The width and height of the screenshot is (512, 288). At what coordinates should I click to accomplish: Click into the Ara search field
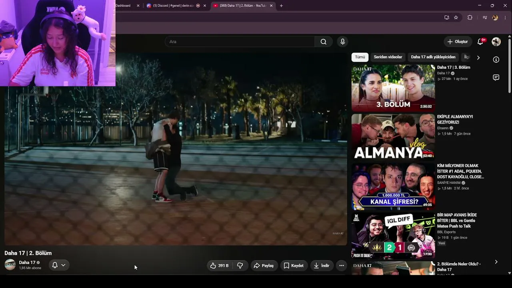240,42
